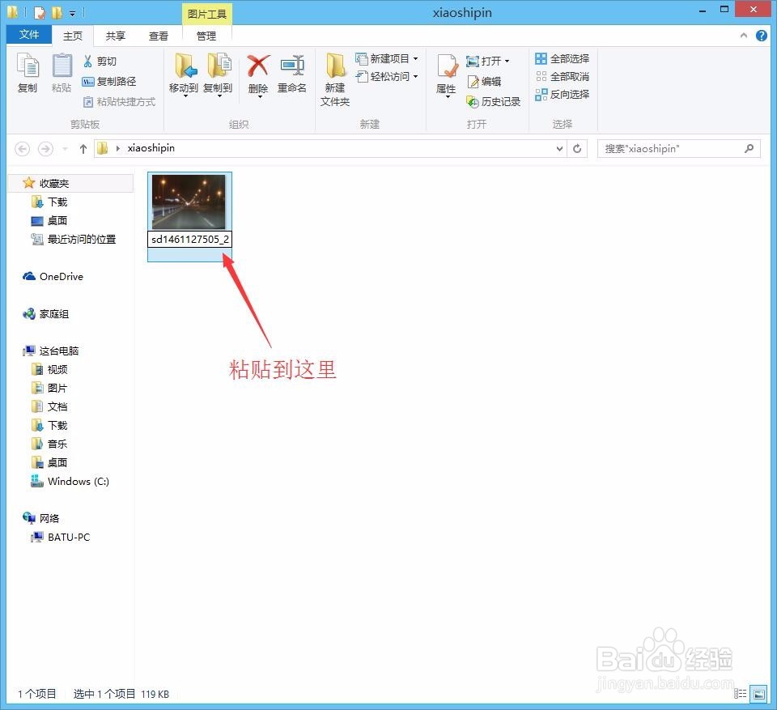Open the recent locations dropdown arrow

[x=65, y=149]
